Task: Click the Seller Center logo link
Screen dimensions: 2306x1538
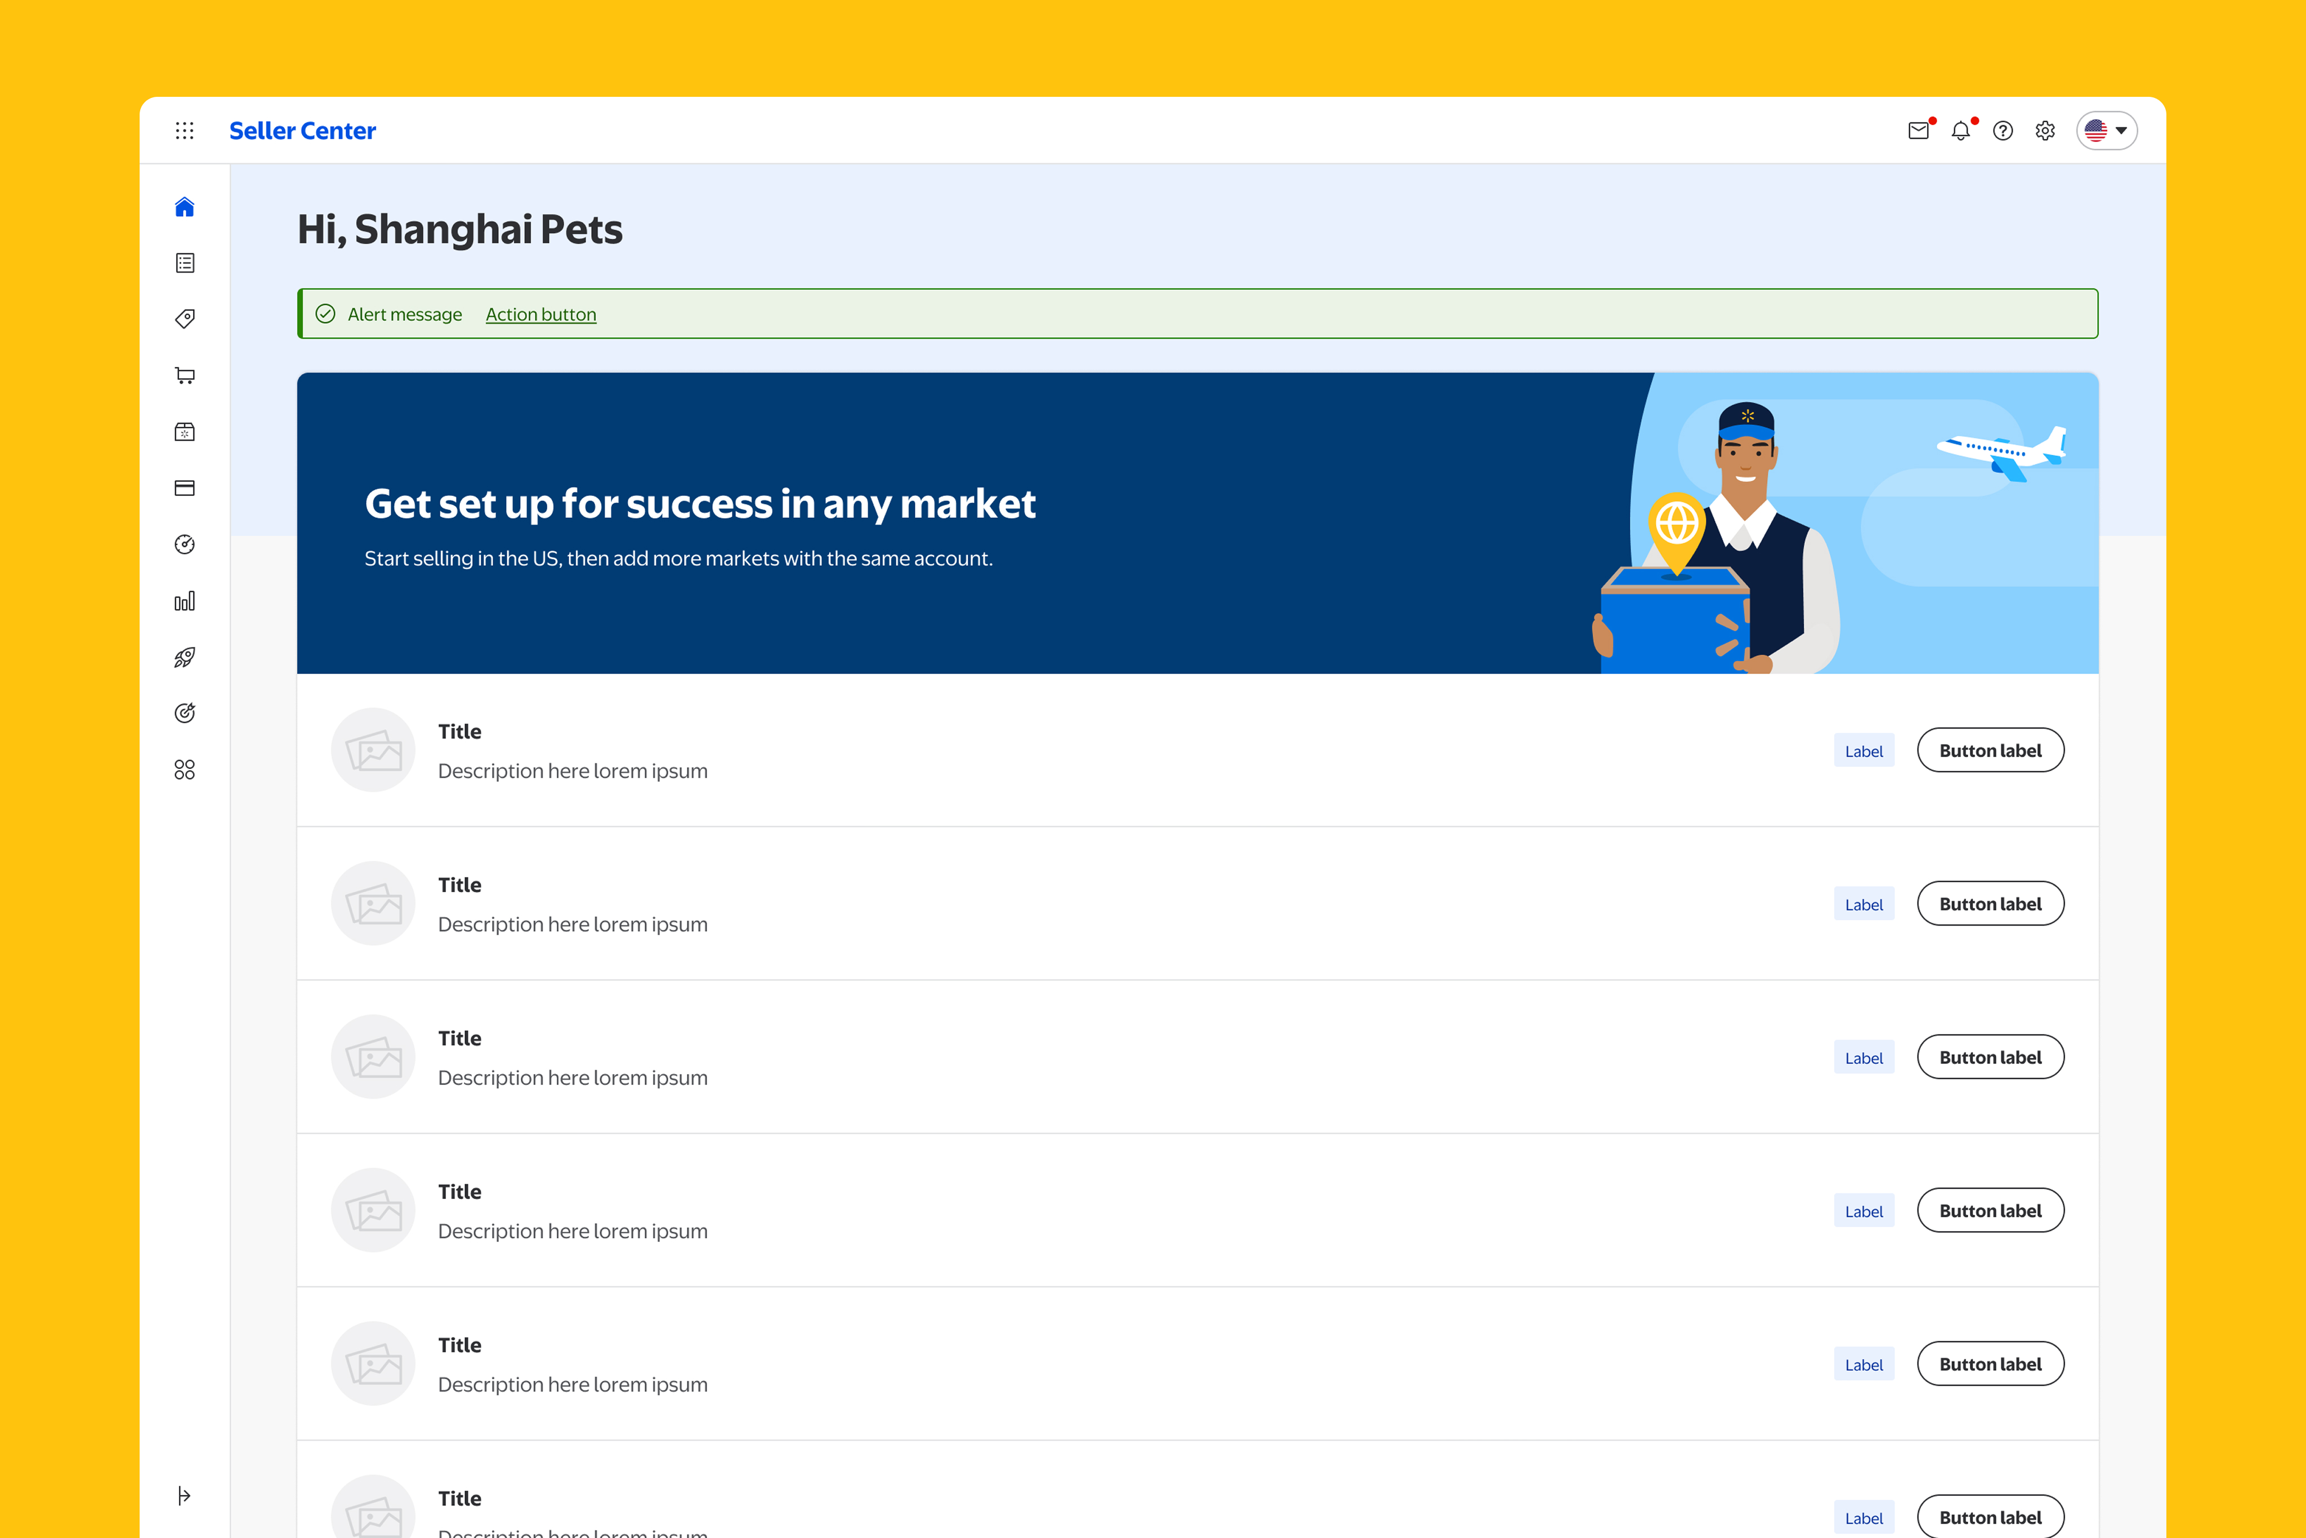Action: pyautogui.click(x=302, y=131)
